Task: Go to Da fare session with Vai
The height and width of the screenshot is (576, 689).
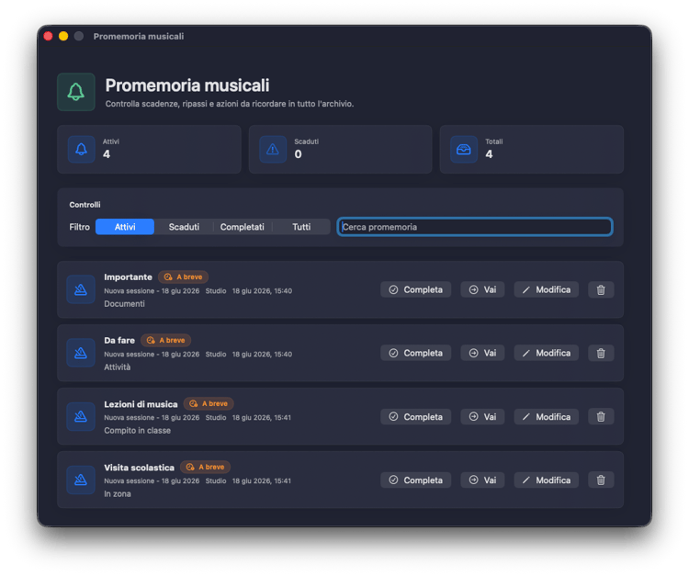Action: coord(482,353)
